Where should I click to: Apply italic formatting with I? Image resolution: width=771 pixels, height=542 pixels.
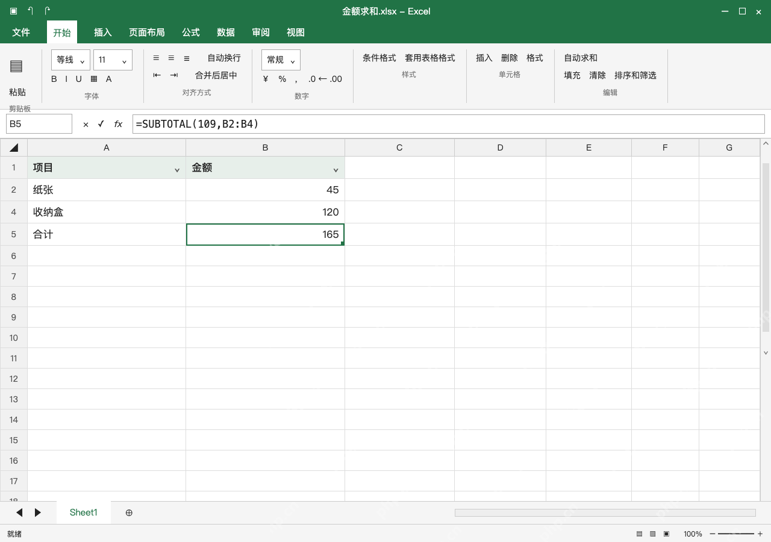[x=66, y=79]
